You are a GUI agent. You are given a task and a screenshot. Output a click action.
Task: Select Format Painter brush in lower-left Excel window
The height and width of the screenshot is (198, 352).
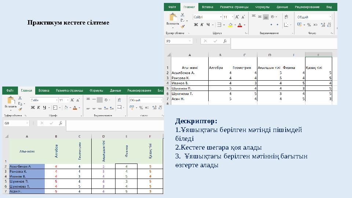(20, 109)
